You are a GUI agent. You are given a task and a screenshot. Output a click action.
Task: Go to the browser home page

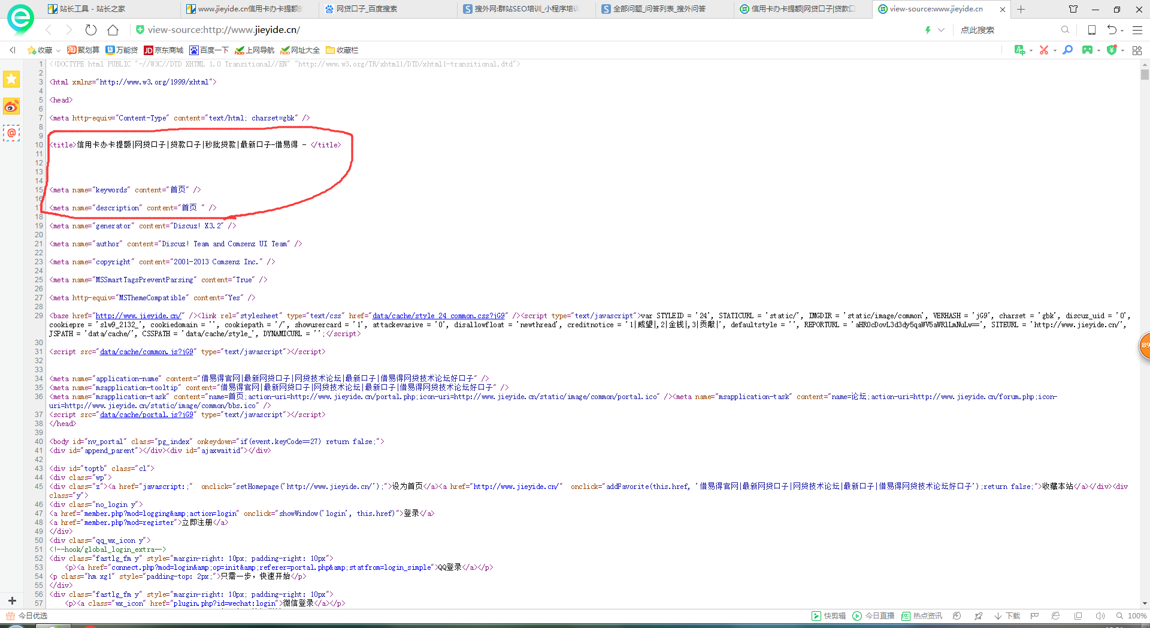click(113, 30)
